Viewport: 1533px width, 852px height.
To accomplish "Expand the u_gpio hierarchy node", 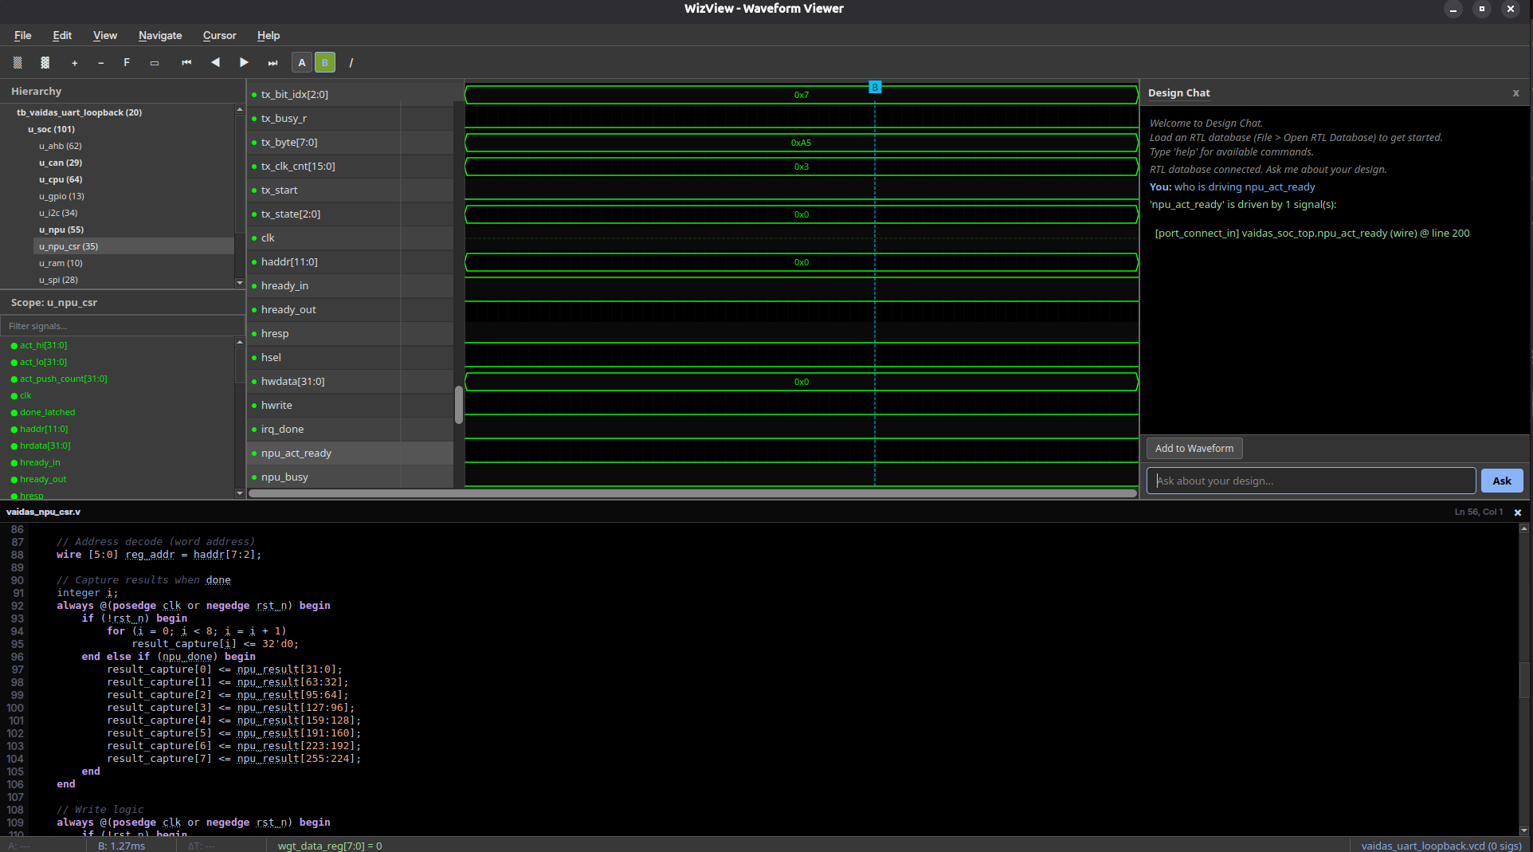I will [61, 196].
